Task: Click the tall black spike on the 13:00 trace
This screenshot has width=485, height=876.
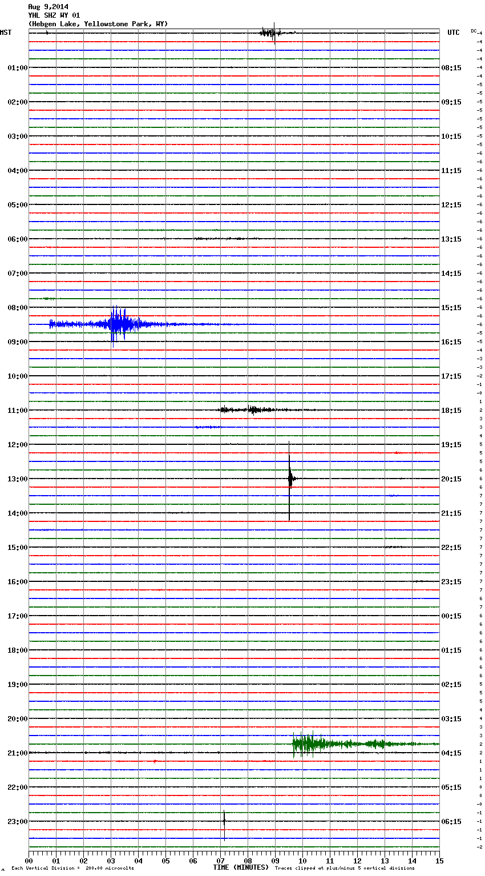Action: pos(289,480)
